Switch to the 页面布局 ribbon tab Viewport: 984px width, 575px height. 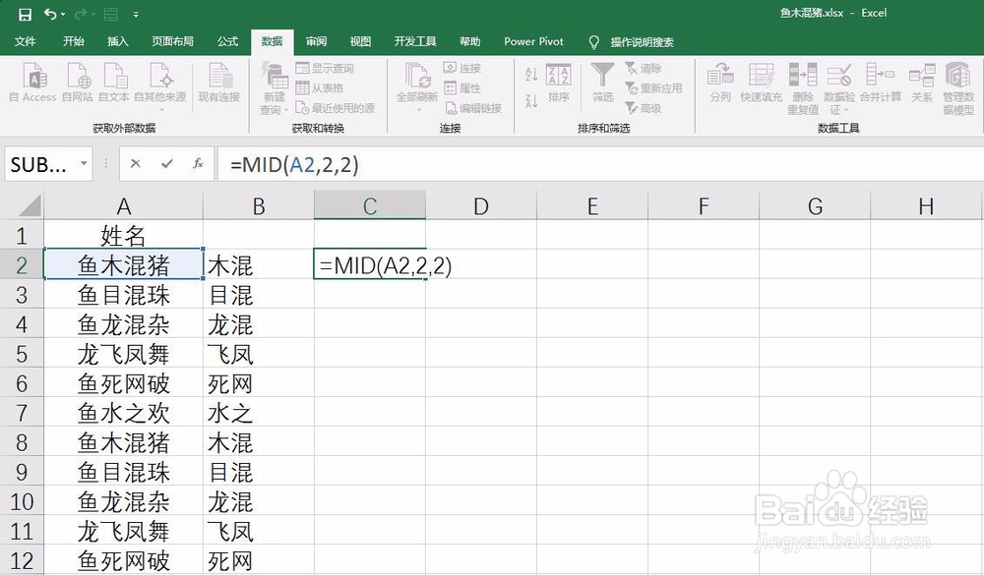tap(172, 41)
